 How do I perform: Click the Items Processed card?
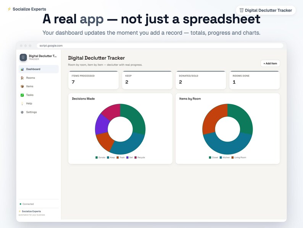pos(93,80)
